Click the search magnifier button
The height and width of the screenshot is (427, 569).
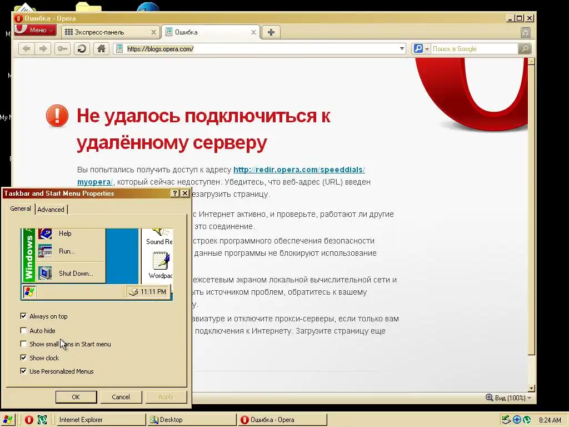click(x=525, y=49)
